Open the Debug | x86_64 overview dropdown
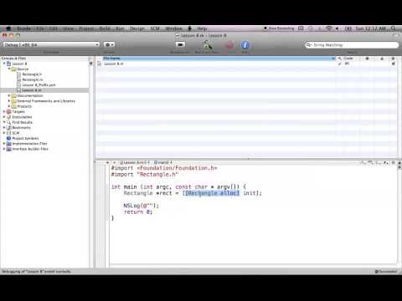This screenshot has width=402, height=301. (x=51, y=44)
